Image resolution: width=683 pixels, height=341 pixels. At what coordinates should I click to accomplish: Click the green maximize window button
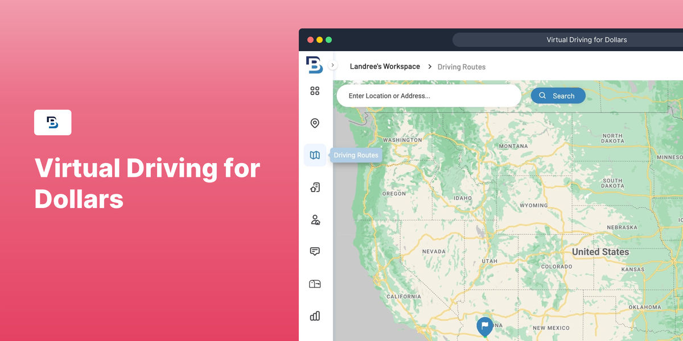328,40
